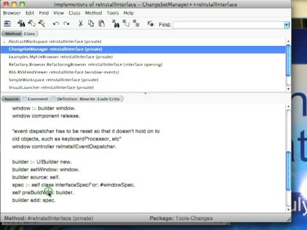
Task: Click code line 'builder source: self.'
Action: point(36,177)
